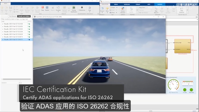199x112 pixels.
Task: Click the filter results input field
Action: pyautogui.click(x=16, y=19)
